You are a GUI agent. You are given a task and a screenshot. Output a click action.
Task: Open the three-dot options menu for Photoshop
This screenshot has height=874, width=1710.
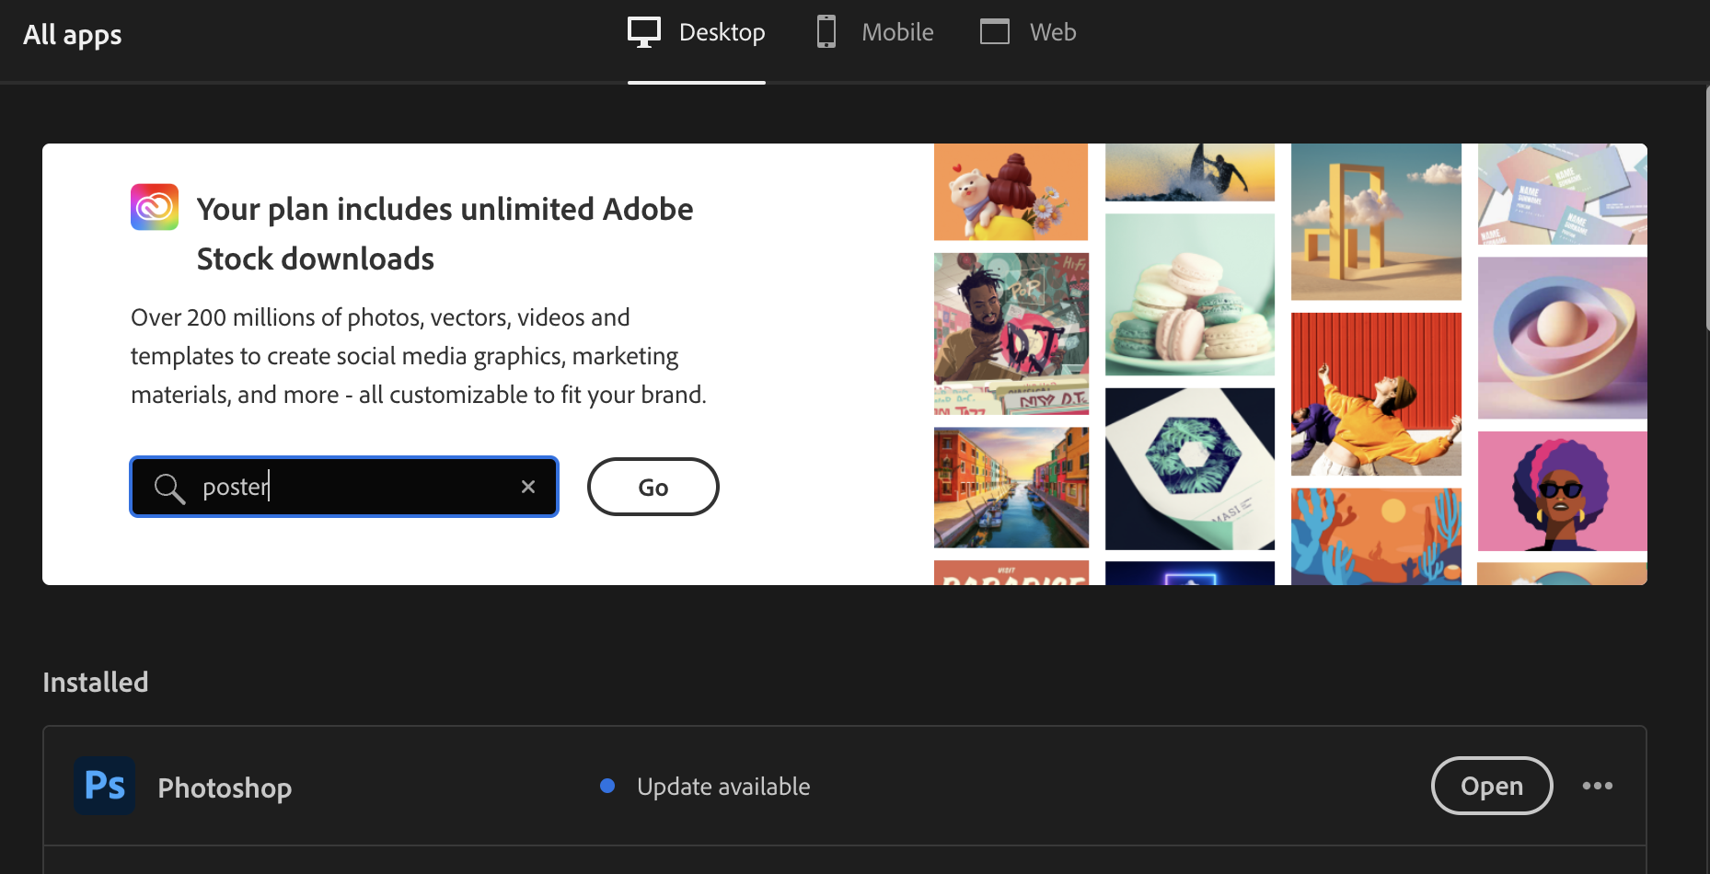pyautogui.click(x=1599, y=786)
